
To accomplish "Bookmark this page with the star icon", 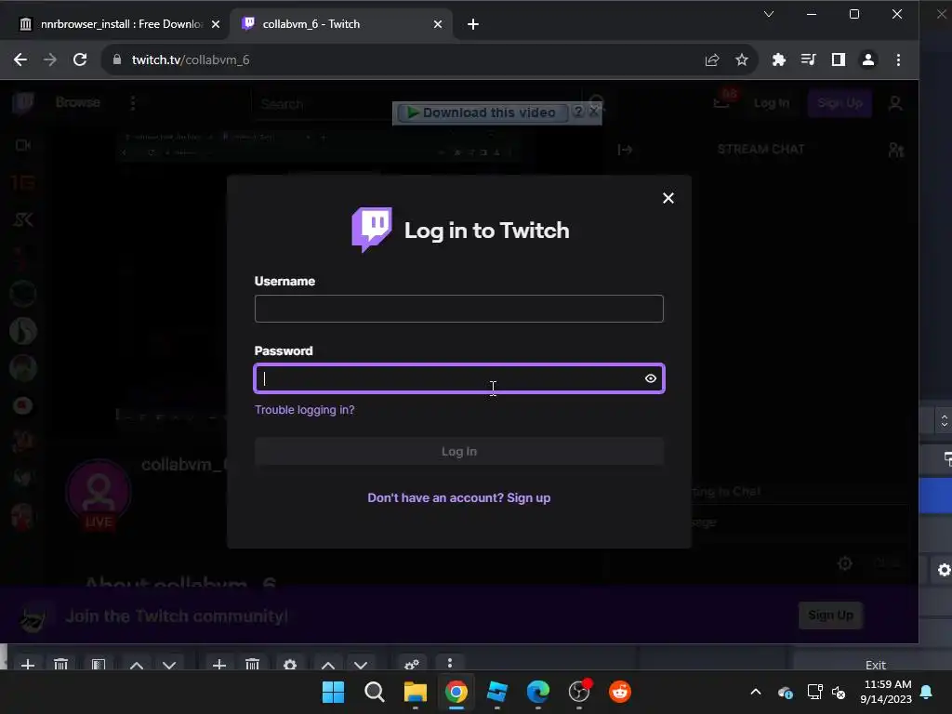I will [x=741, y=59].
